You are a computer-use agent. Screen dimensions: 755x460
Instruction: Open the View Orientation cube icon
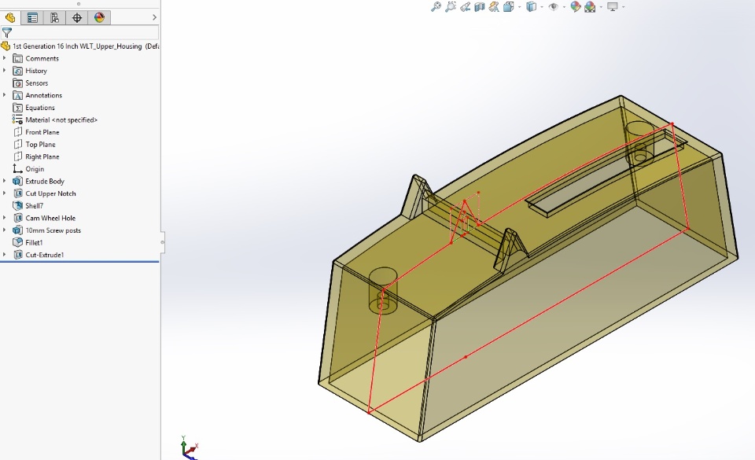point(509,7)
